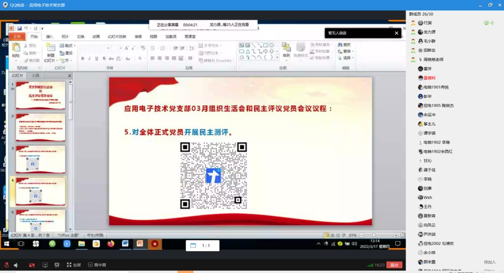
Task: Dismiss the 暂无人说话 notification
Action: tap(397, 33)
